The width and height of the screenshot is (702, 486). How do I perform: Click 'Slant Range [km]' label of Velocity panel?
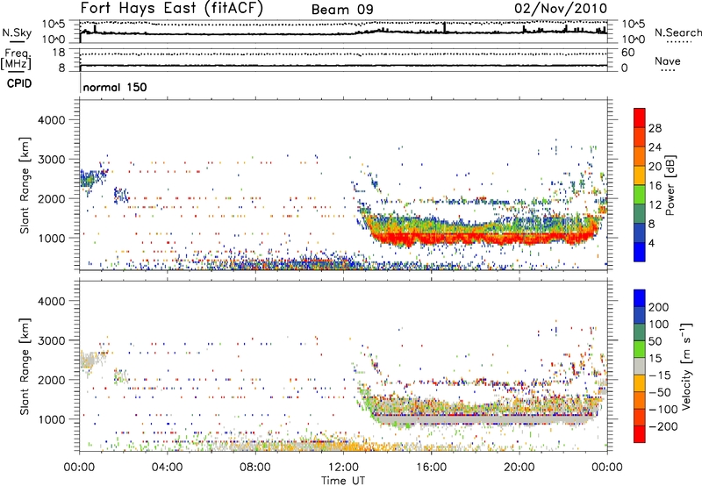[25, 366]
